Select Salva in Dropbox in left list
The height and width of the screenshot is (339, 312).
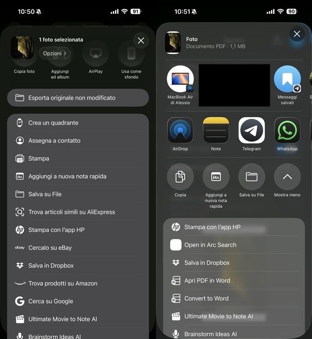(x=78, y=266)
